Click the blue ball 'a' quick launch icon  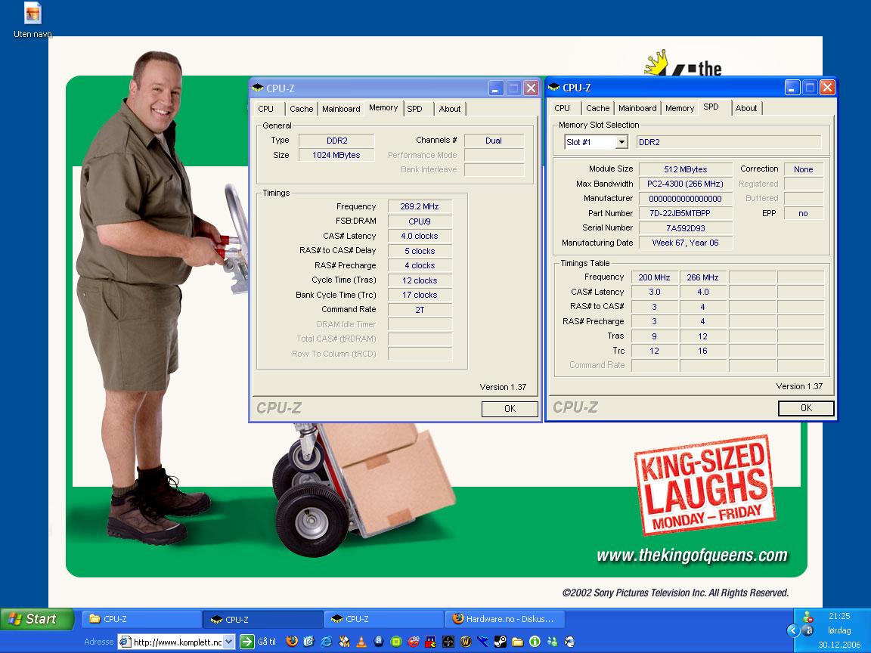(379, 642)
